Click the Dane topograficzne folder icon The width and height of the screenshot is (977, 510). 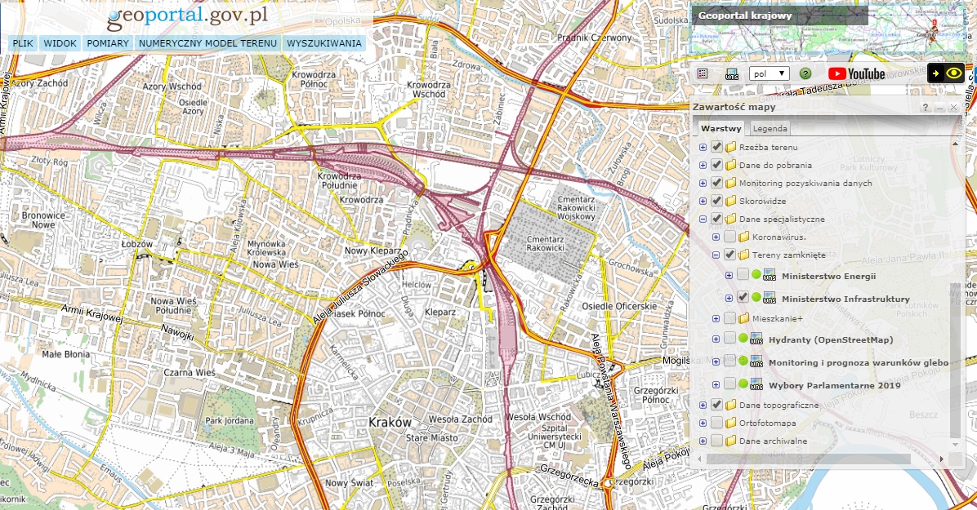(x=730, y=405)
